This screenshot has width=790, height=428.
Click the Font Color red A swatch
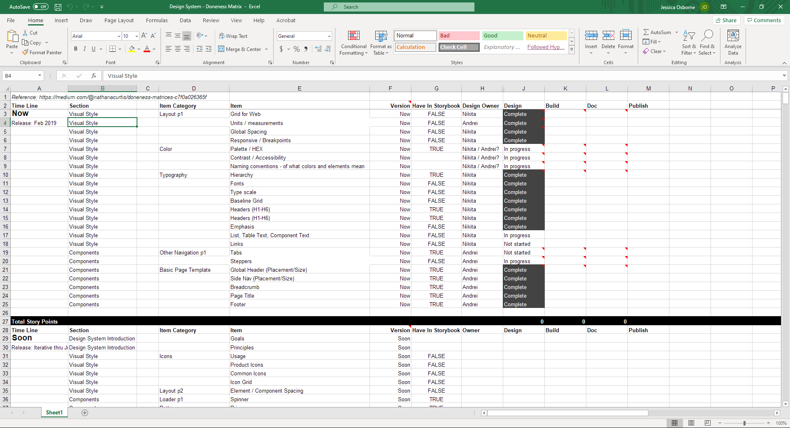147,49
